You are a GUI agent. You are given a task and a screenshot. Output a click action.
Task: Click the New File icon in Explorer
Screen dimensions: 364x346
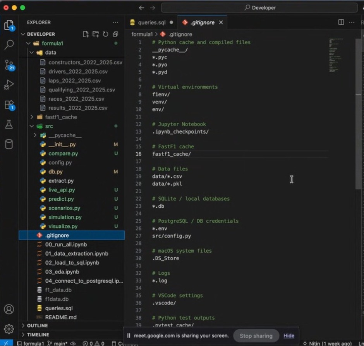(x=86, y=34)
